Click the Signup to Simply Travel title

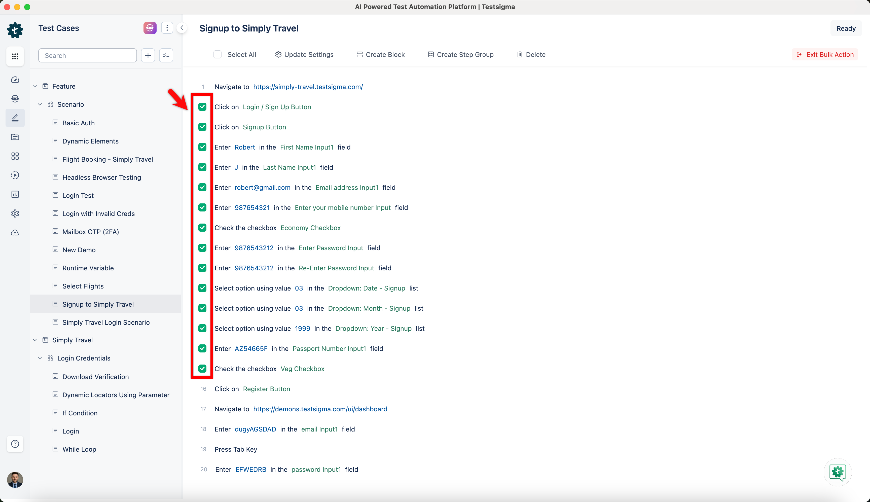point(249,28)
